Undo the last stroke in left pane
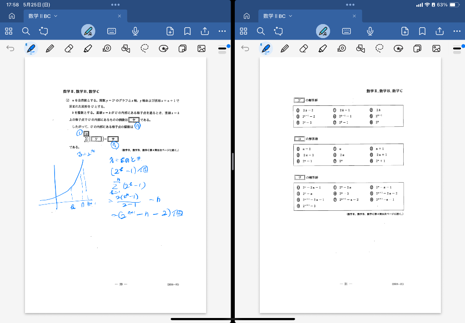The width and height of the screenshot is (465, 323). pyautogui.click(x=10, y=48)
